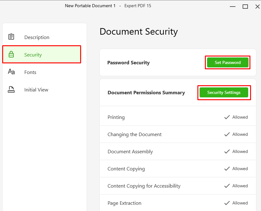The width and height of the screenshot is (261, 211).
Task: Select the Security sidebar item
Action: coord(41,54)
